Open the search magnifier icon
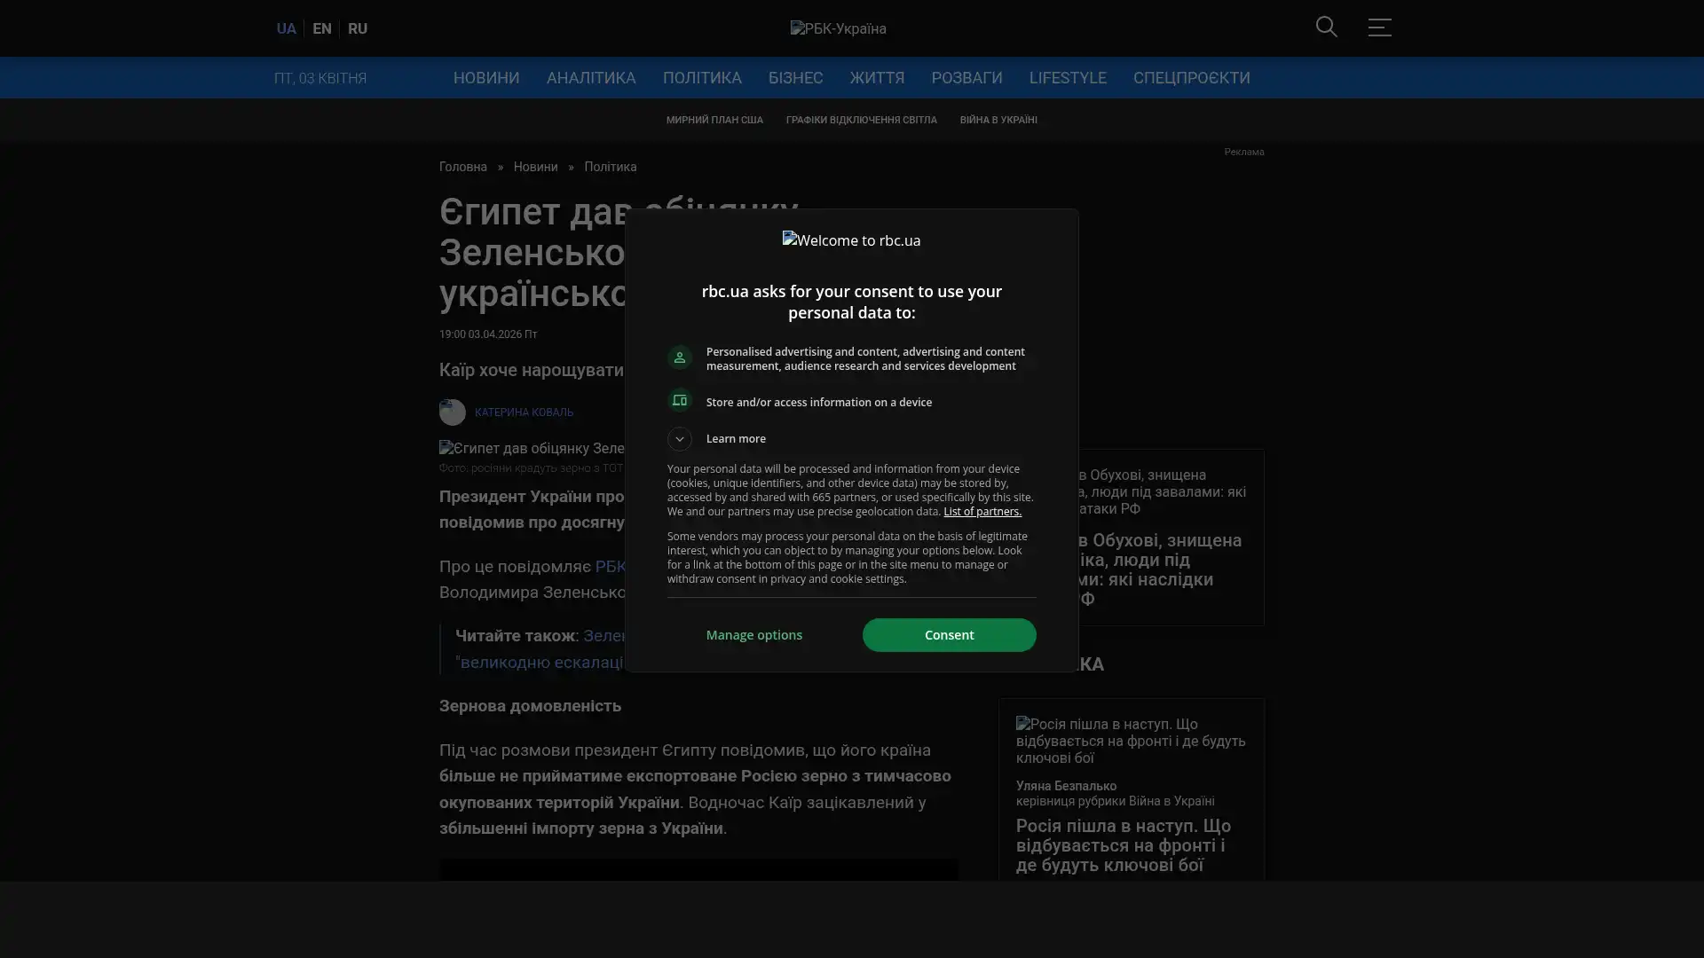The width and height of the screenshot is (1704, 958). [1326, 27]
